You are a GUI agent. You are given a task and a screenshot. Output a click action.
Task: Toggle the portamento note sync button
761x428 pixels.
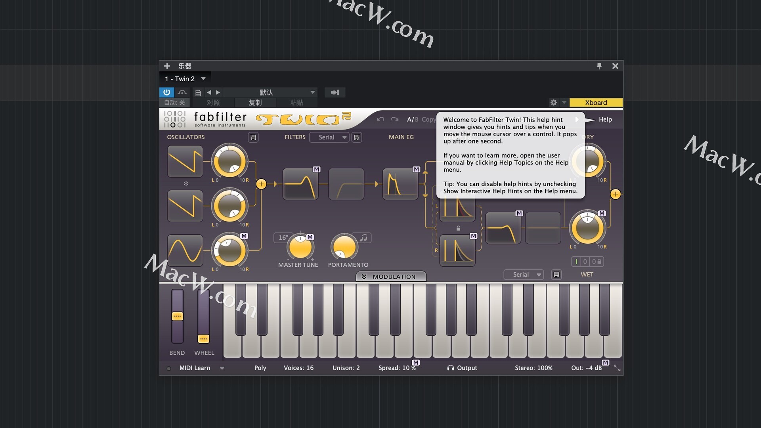point(363,238)
